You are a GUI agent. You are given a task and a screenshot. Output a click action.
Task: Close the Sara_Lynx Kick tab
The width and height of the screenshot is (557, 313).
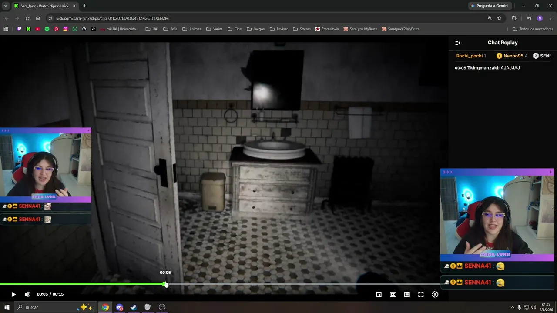pyautogui.click(x=74, y=6)
